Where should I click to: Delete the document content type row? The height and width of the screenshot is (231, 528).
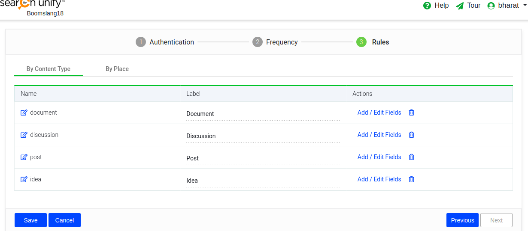click(x=411, y=113)
